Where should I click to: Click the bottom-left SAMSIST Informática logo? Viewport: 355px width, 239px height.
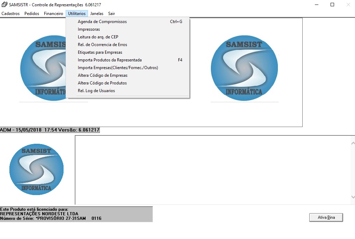[x=36, y=169]
